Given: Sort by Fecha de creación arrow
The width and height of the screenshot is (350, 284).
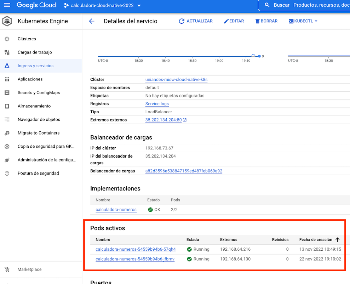Looking at the screenshot, I should tap(338, 240).
